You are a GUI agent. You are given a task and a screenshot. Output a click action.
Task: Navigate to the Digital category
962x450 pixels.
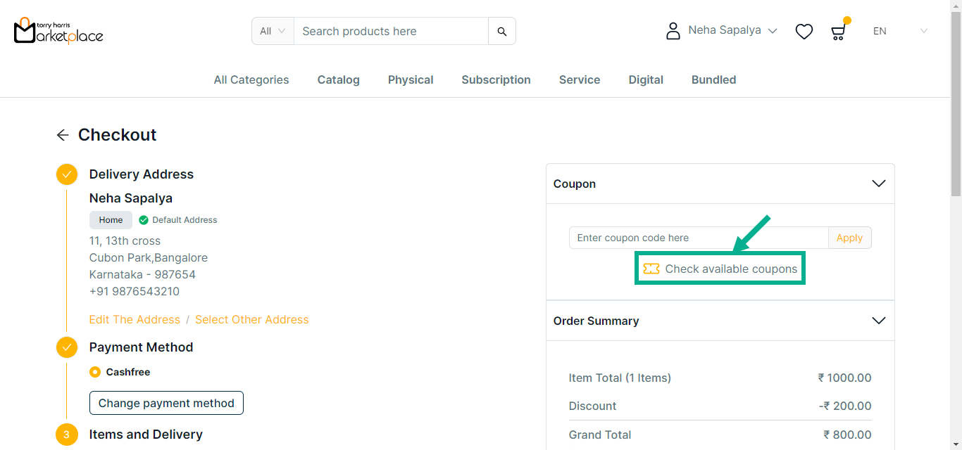pyautogui.click(x=646, y=80)
